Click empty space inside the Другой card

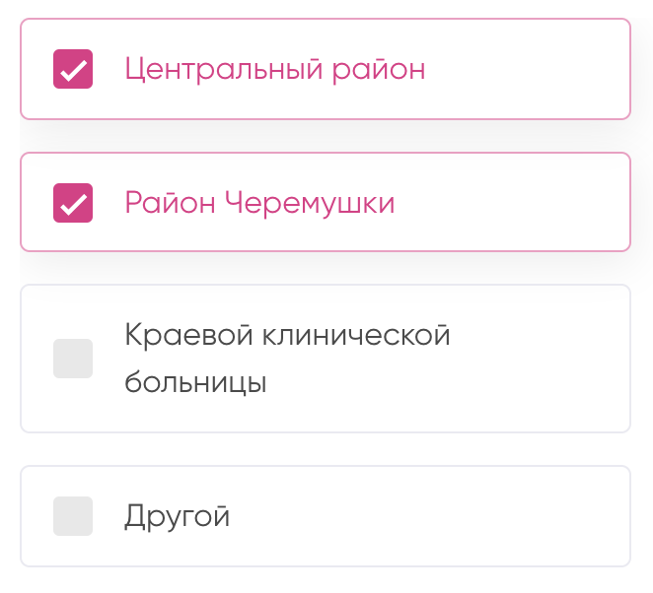pyautogui.click(x=444, y=516)
